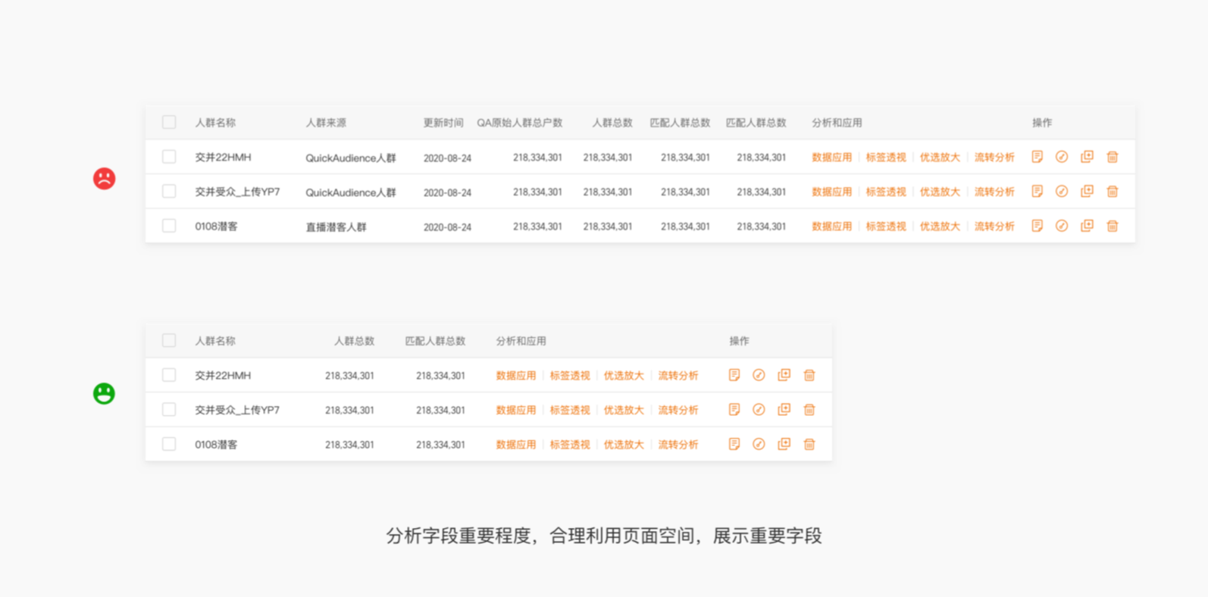
Task: Select 2020-08-24 date in 0108潜客 row
Action: (447, 227)
